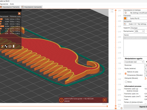Viewport: 147px width, 110px height.
Task: Open the Aiuto menu
Action: [12, 4]
